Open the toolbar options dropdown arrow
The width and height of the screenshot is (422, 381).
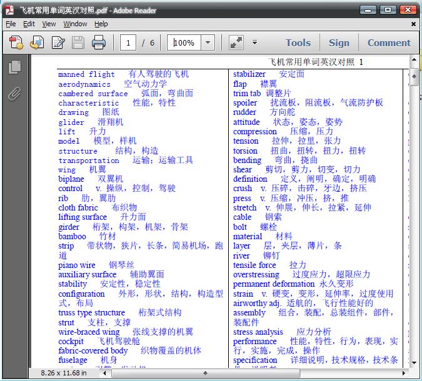254,42
